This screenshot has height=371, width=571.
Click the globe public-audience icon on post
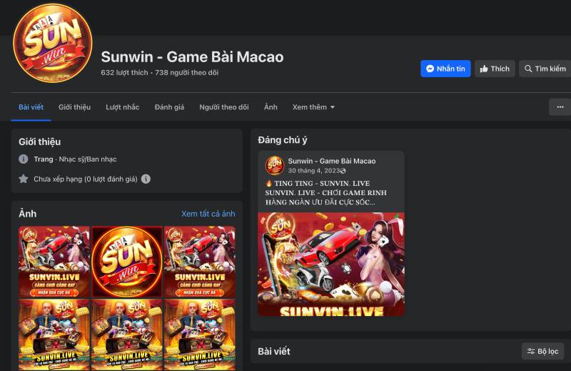pos(343,171)
